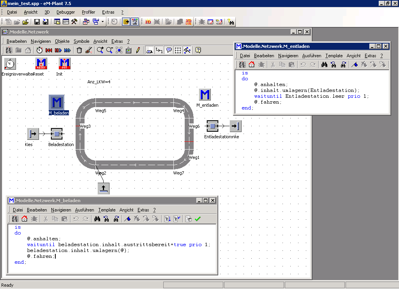Toggle the comment bubble labels icon

point(168,50)
